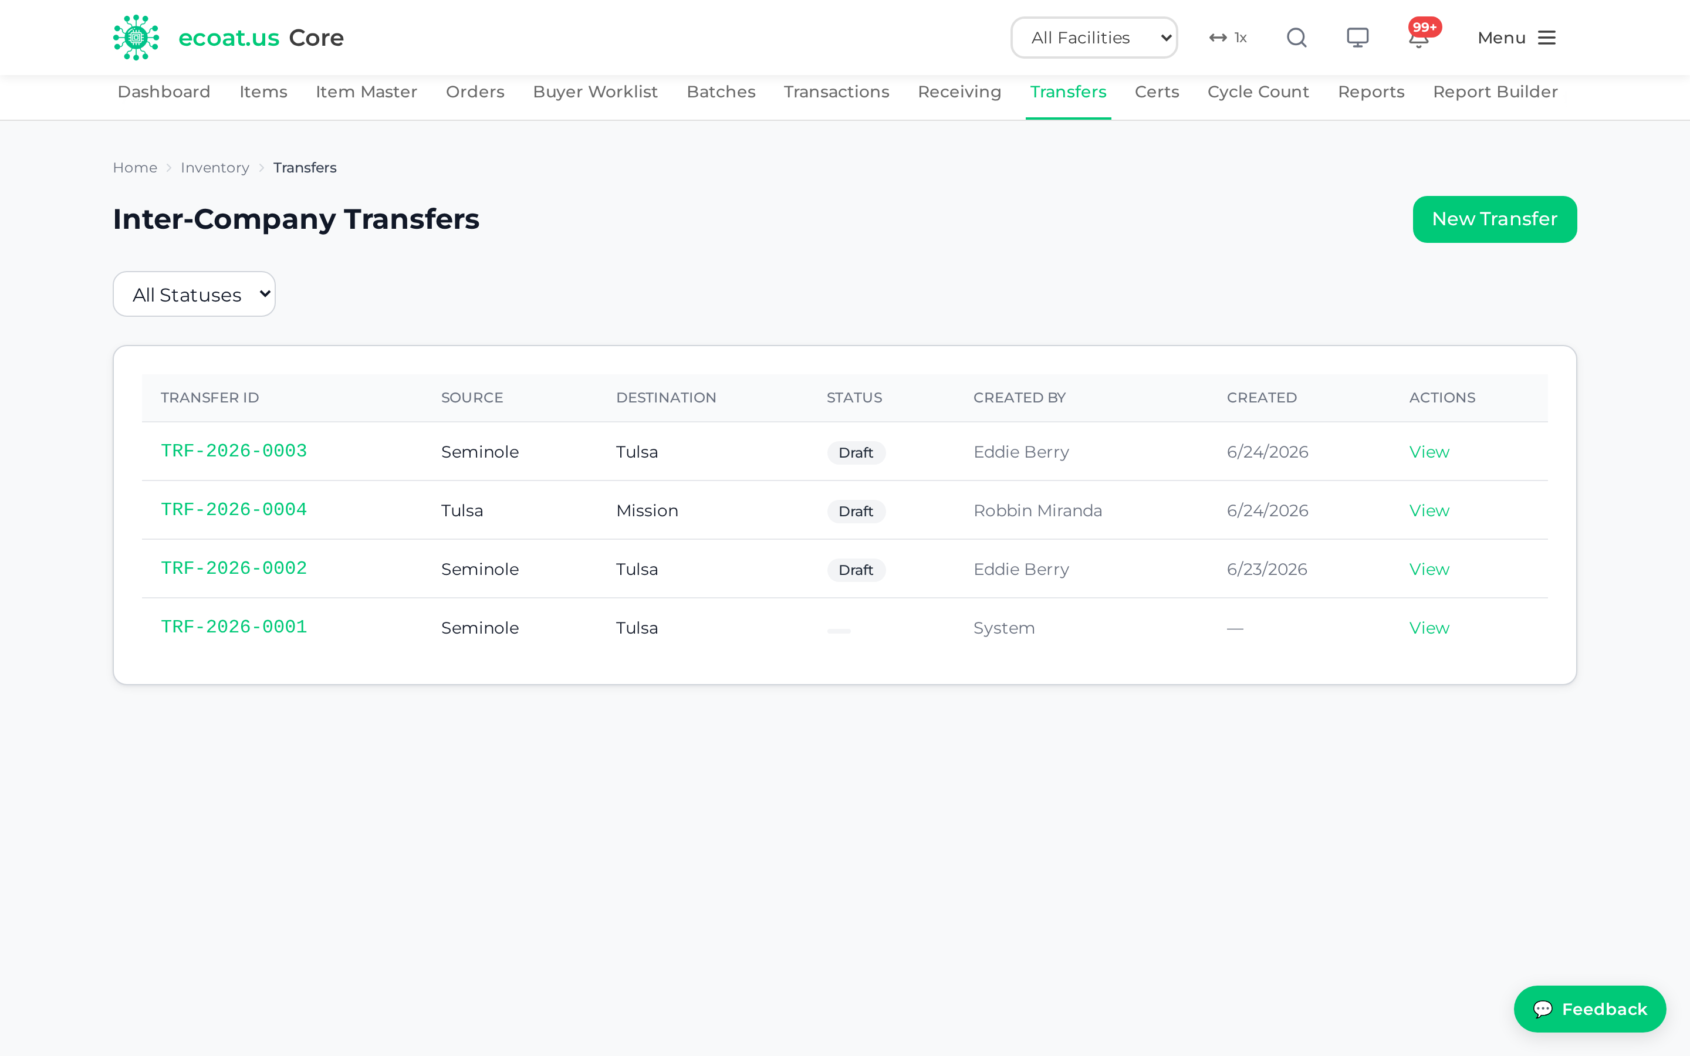Click the Source column header

click(472, 397)
